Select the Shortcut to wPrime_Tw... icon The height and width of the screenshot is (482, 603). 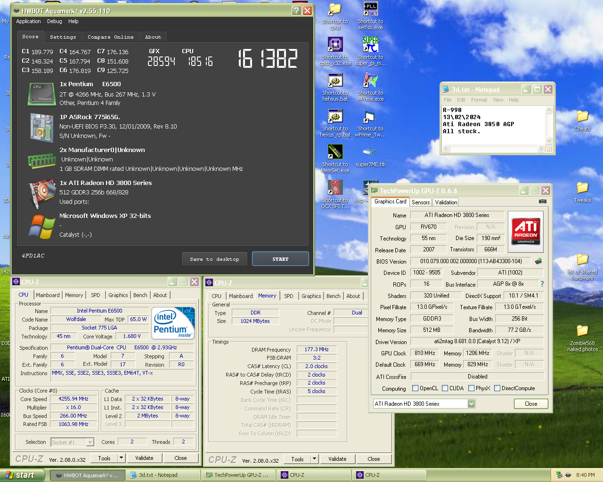point(370,123)
